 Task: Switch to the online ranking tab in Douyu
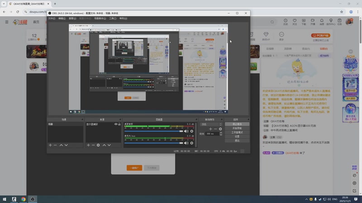pyautogui.click(x=270, y=49)
